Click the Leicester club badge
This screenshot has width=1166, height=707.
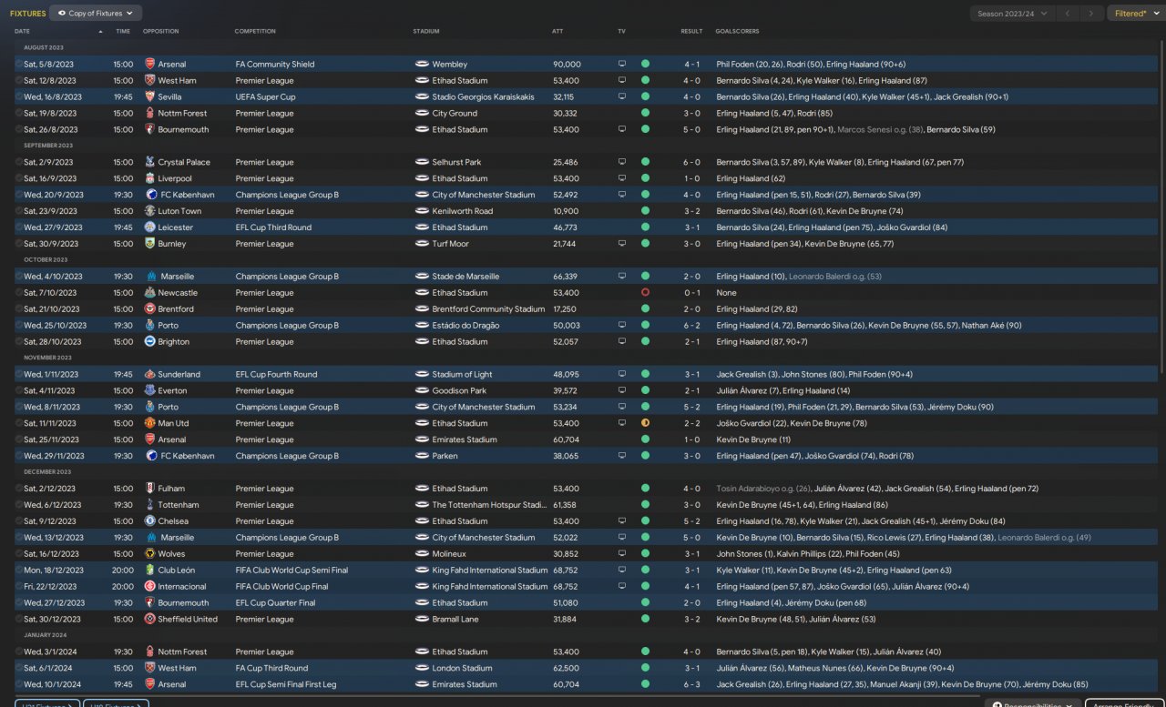150,227
